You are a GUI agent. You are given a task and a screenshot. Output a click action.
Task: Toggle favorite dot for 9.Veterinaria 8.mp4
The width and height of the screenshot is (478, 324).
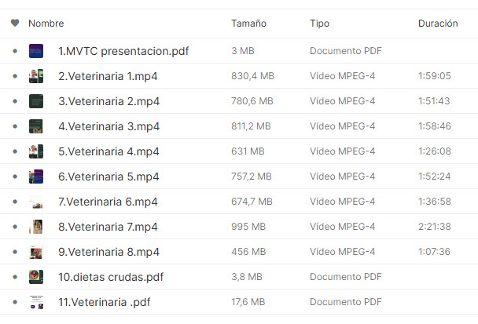15,252
